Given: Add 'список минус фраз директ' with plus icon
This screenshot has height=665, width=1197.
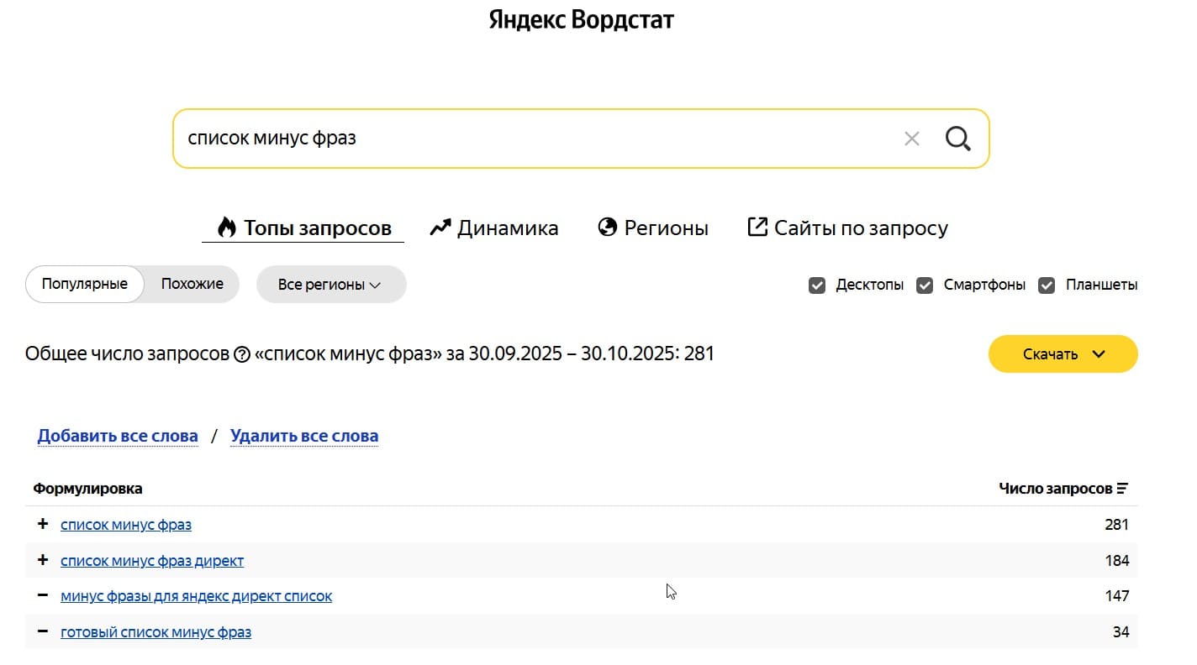Looking at the screenshot, I should coord(44,560).
